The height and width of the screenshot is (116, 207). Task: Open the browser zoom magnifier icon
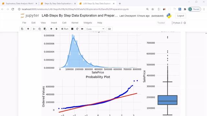[147, 9]
